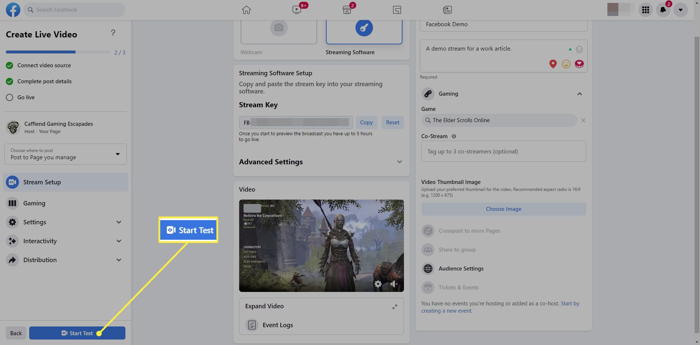Click the stream description text box
The image size is (700, 345).
click(503, 56)
